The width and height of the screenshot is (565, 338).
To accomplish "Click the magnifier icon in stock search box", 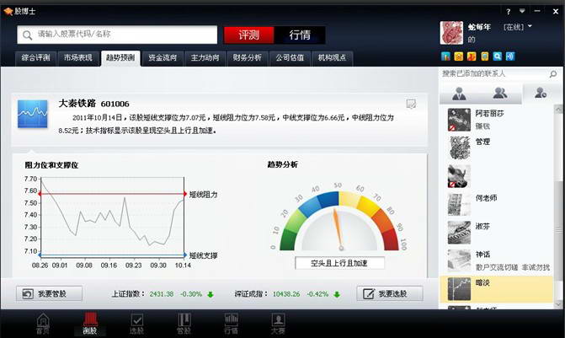I will coord(28,35).
